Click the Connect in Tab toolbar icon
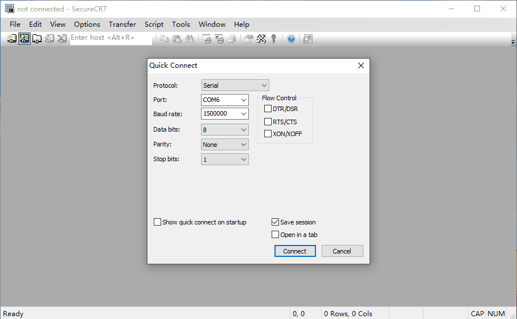The height and width of the screenshot is (319, 517). click(x=37, y=39)
